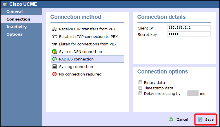Click the SysLog document icon
The height and width of the screenshot is (127, 220).
tap(54, 67)
